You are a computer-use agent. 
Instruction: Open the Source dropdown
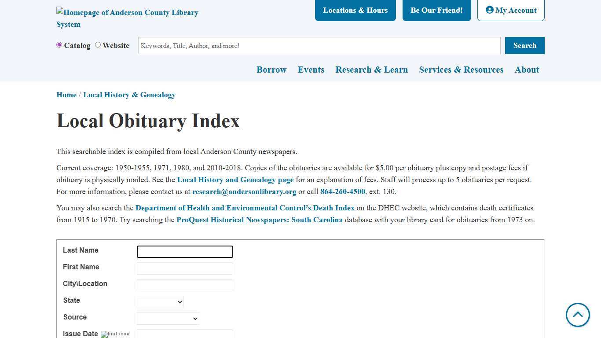168,318
